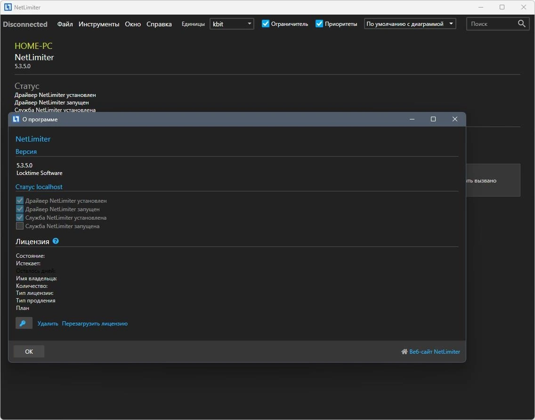
Task: Click the NetLimiter logo in the main title bar
Action: point(8,7)
